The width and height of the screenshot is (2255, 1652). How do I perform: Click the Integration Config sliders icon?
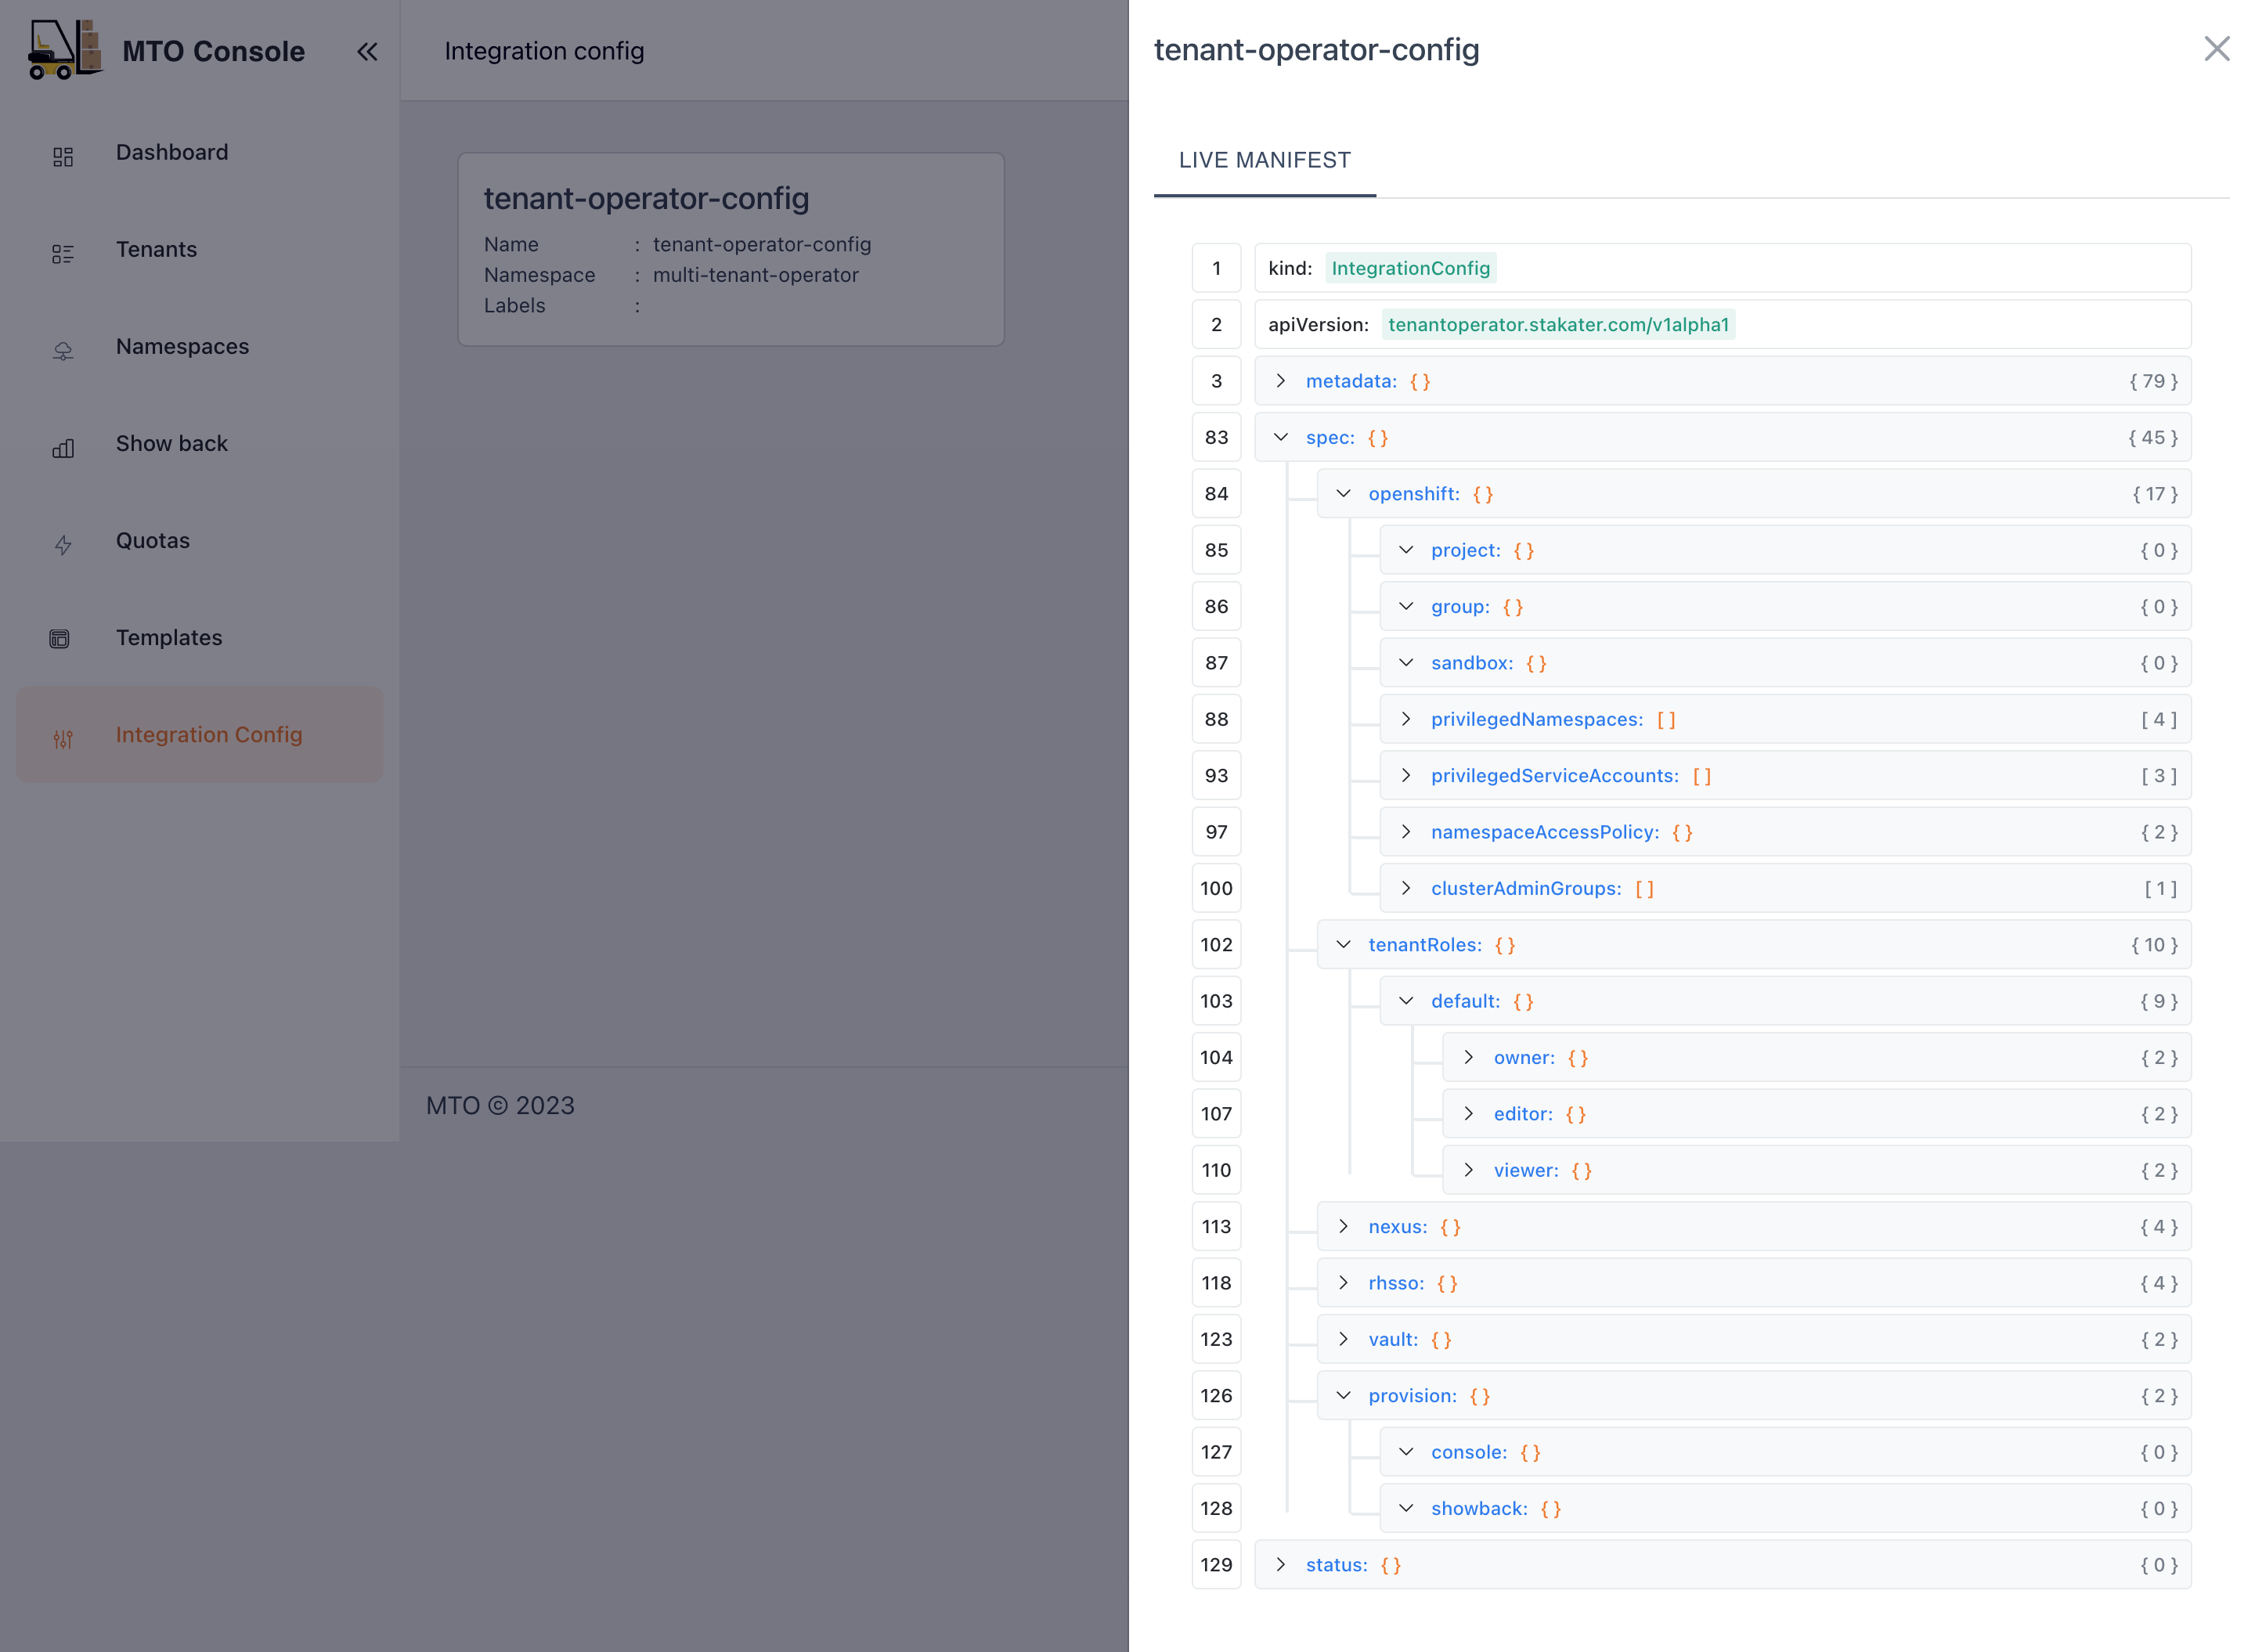coord(63,739)
